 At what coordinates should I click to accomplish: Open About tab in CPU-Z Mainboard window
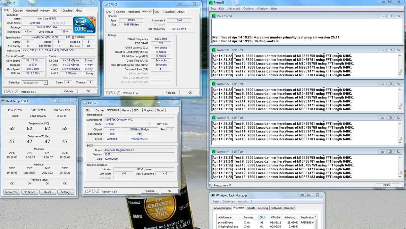160,110
